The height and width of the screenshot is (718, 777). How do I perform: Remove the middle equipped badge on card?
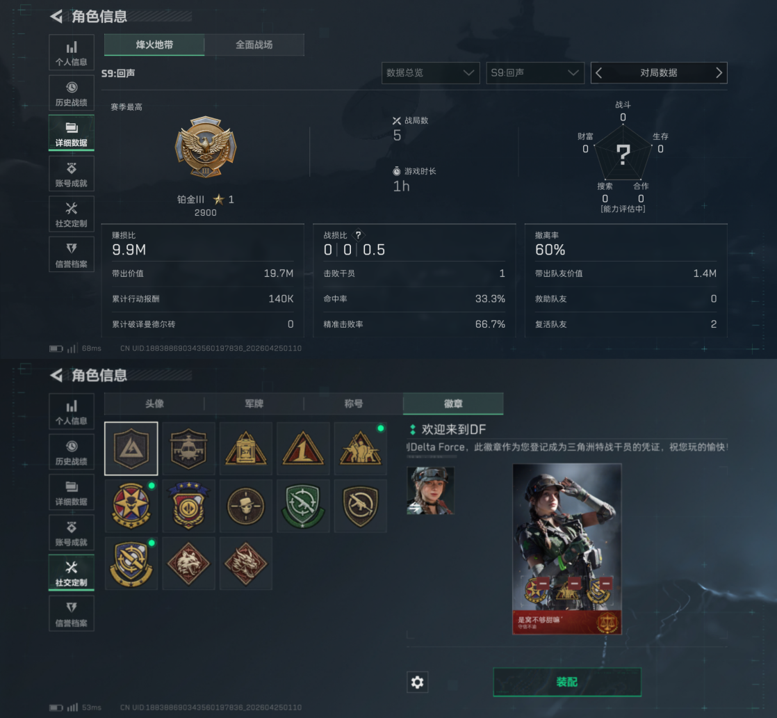tap(575, 583)
